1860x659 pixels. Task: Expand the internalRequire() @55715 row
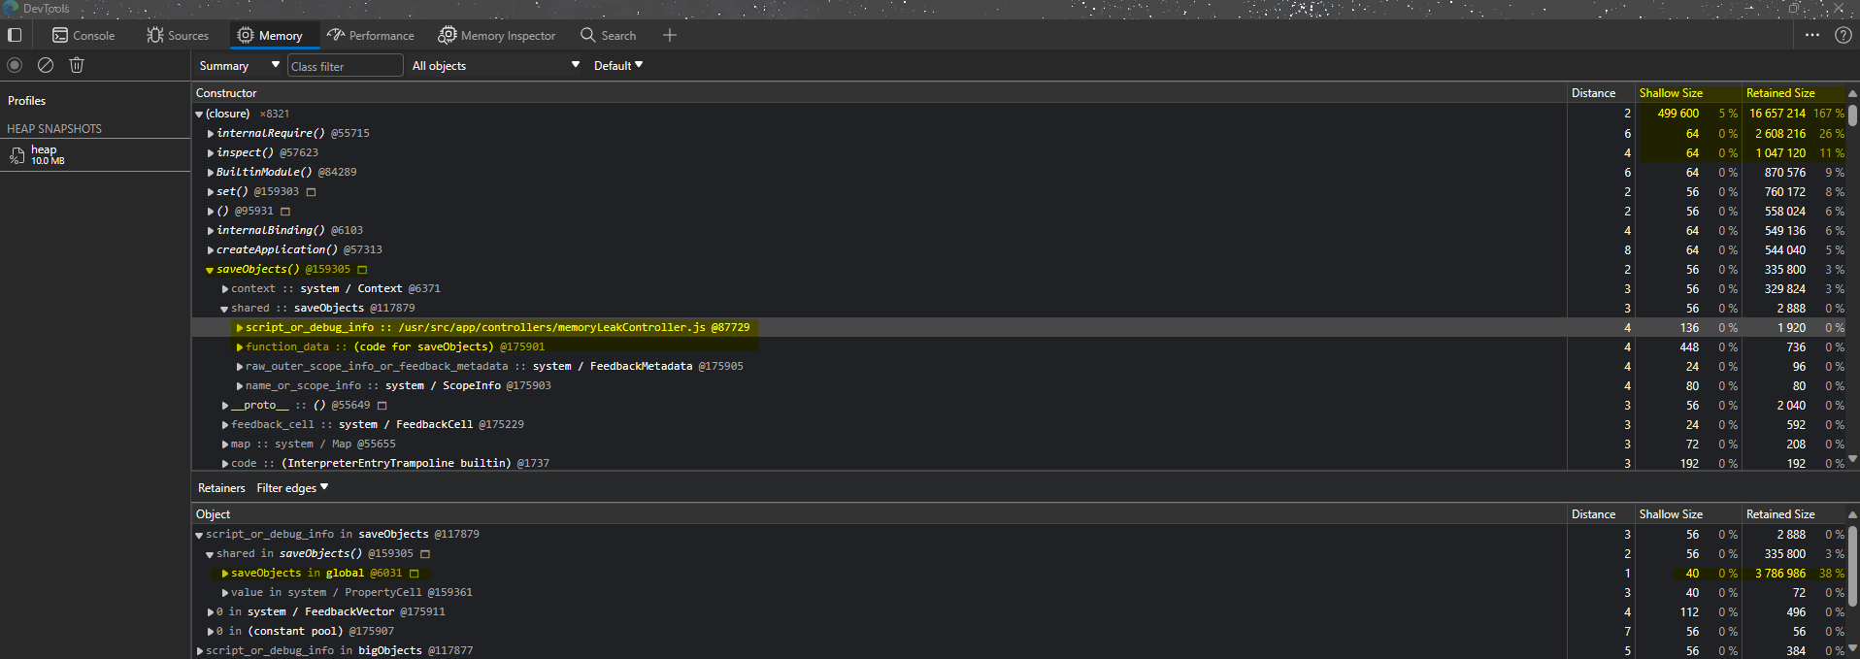(211, 134)
